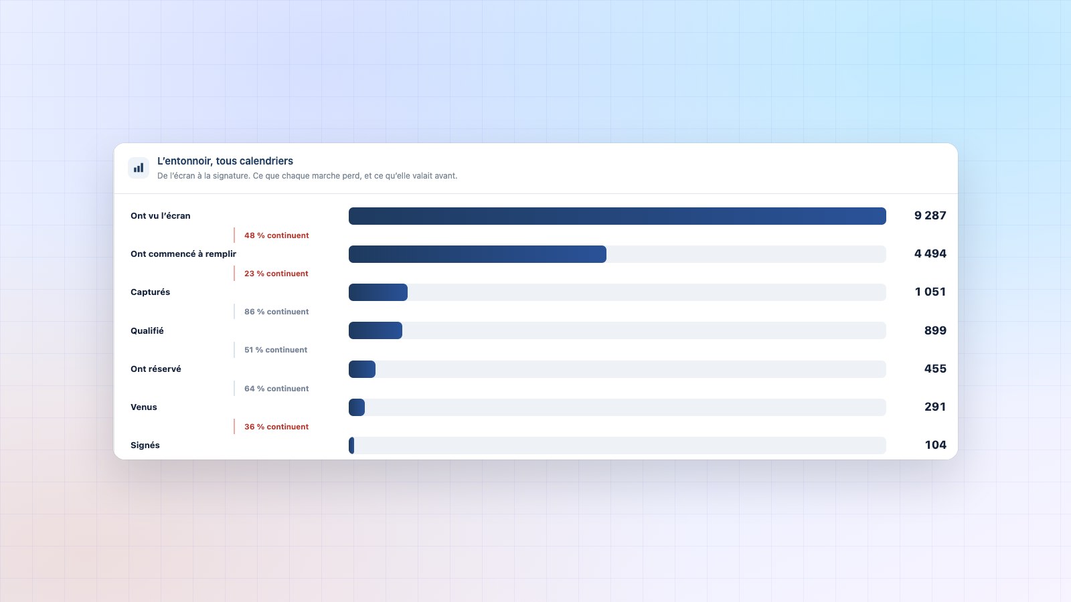1071x602 pixels.
Task: Click the subtitle beginning "De l'écran à la signature"
Action: [307, 176]
